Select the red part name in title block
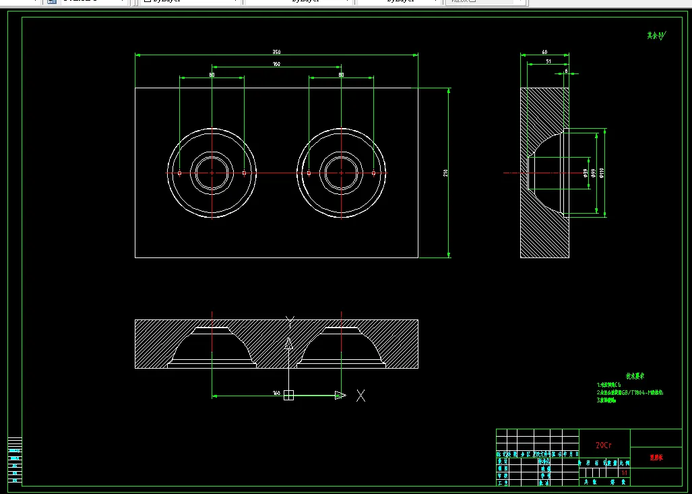The height and width of the screenshot is (494, 692). (656, 458)
